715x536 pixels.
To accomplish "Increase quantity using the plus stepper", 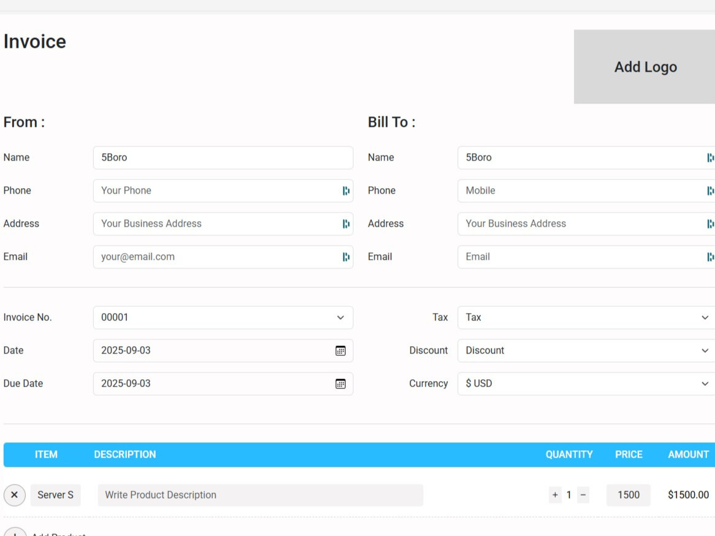I will [555, 495].
